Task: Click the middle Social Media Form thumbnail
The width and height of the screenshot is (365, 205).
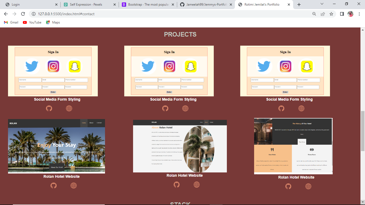Action: (x=169, y=71)
